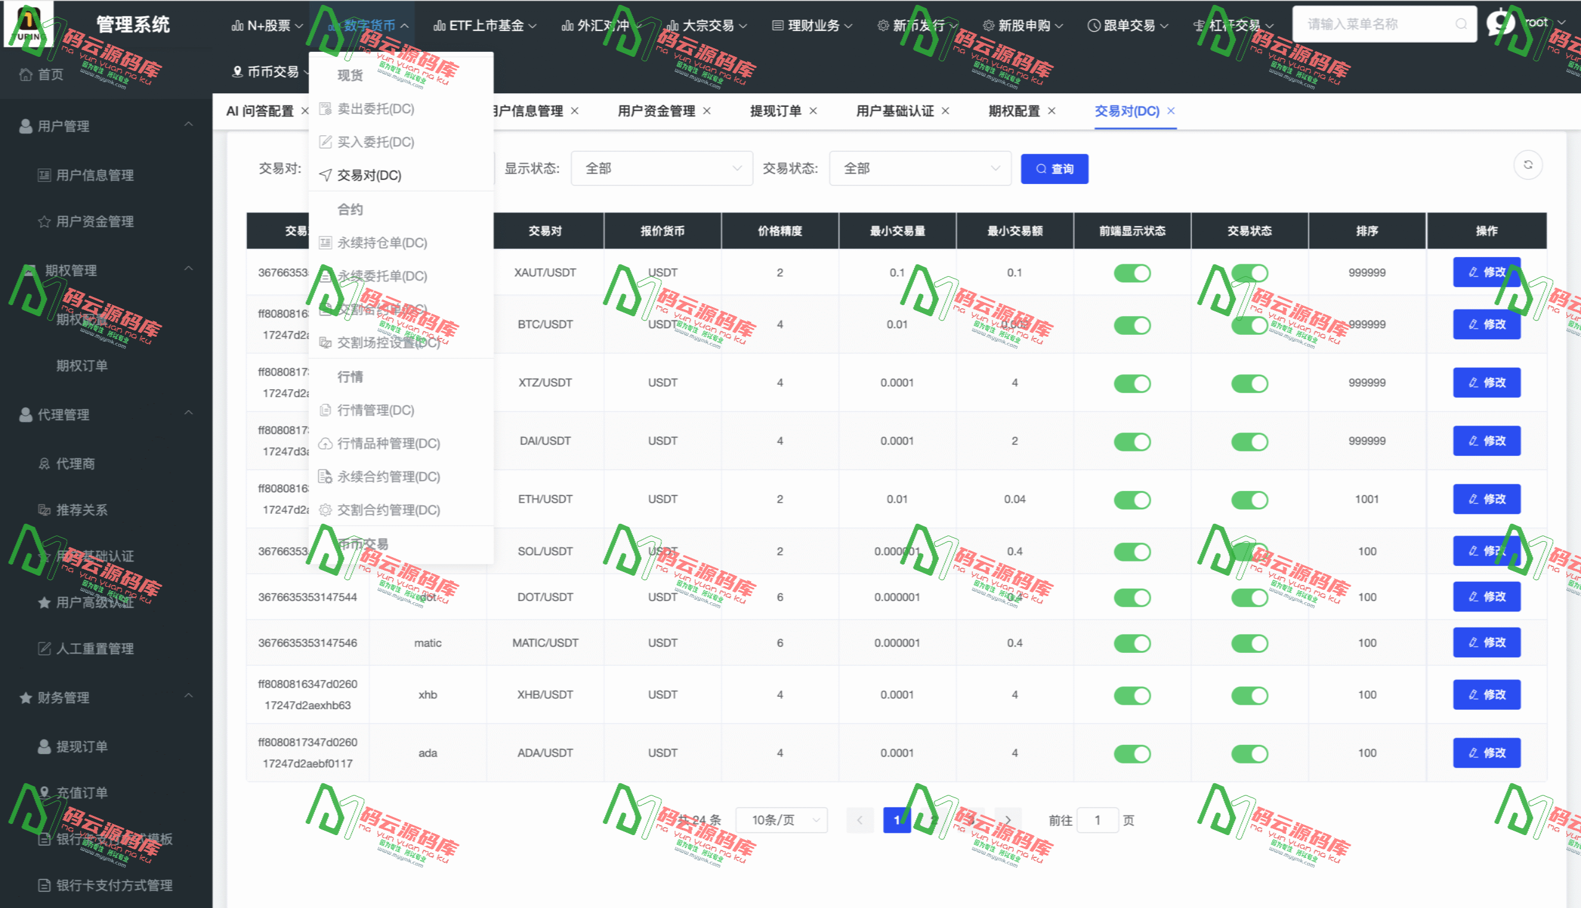Expand the N+股票 top menu
Viewport: 1581px width, 908px height.
(267, 25)
